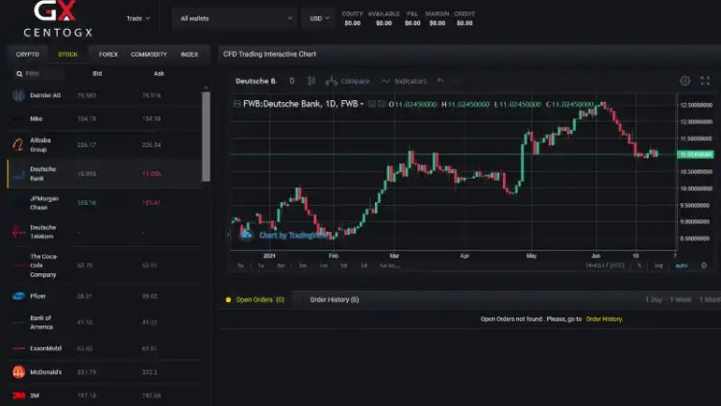Set chart range to 1d
Screen dimensions: 721x406
tap(363, 266)
